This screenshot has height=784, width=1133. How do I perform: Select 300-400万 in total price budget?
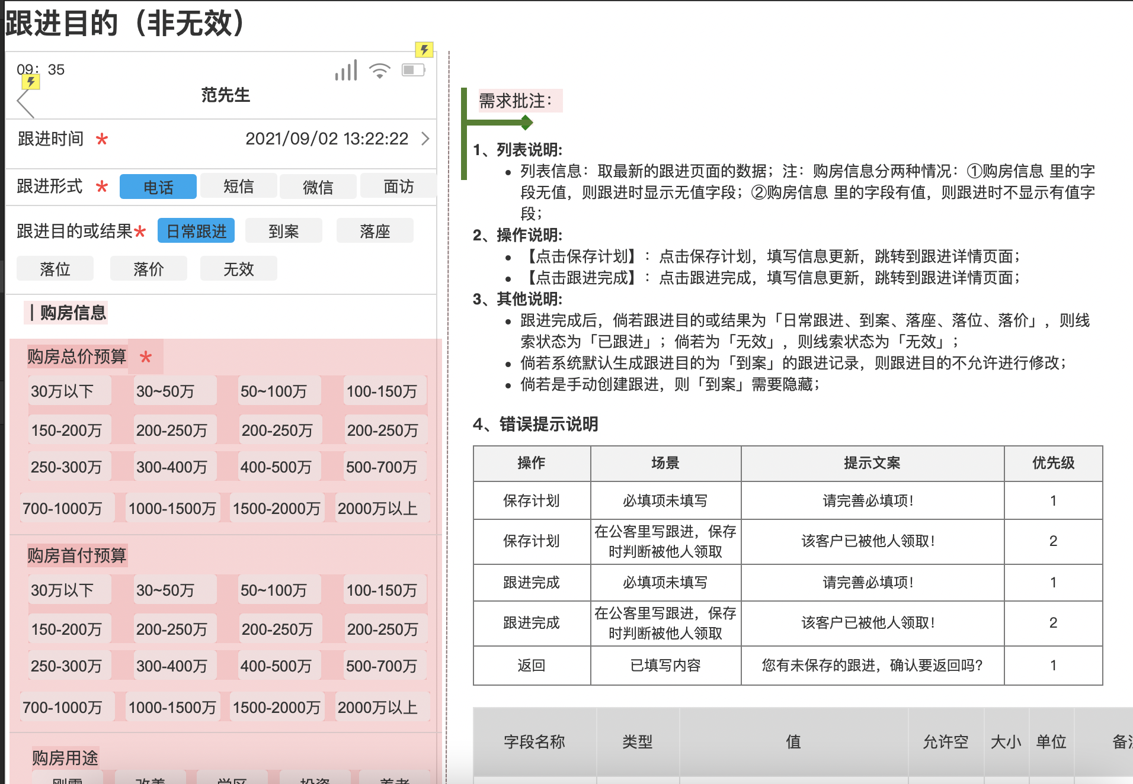[175, 467]
